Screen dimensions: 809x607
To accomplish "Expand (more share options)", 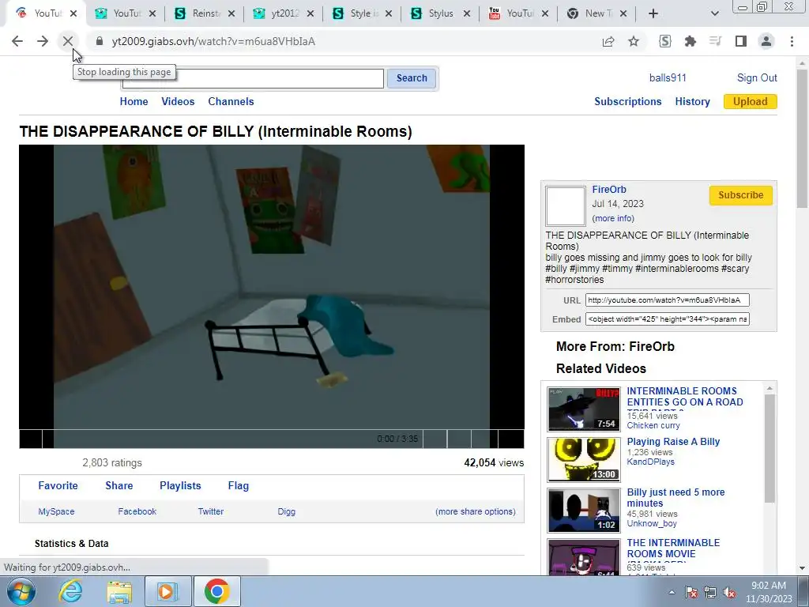I will 475,511.
